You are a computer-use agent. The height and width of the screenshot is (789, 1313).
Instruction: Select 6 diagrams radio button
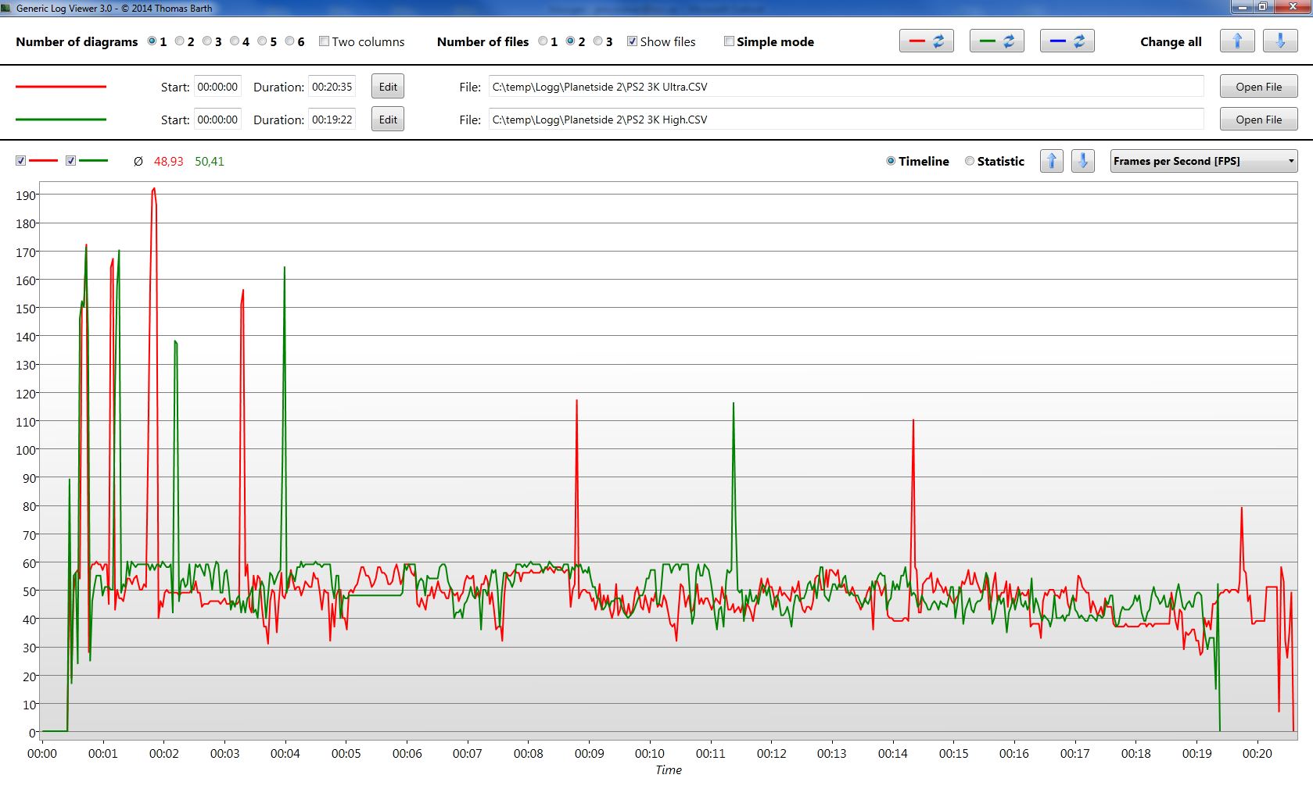pos(289,41)
